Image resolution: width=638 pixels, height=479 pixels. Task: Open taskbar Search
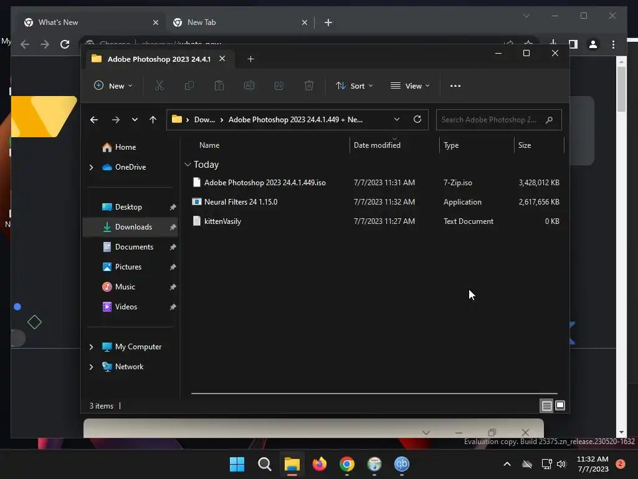tap(264, 464)
